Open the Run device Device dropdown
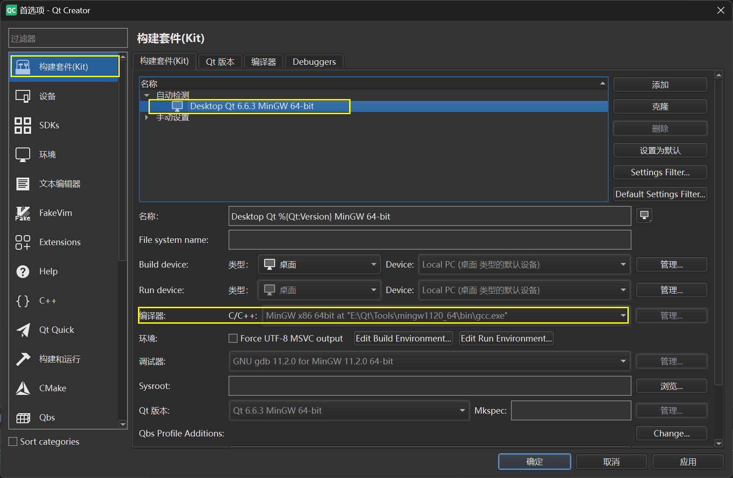Image resolution: width=733 pixels, height=478 pixels. (524, 290)
